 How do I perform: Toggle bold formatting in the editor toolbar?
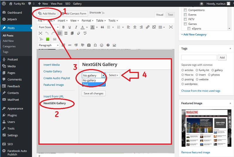(63, 27)
